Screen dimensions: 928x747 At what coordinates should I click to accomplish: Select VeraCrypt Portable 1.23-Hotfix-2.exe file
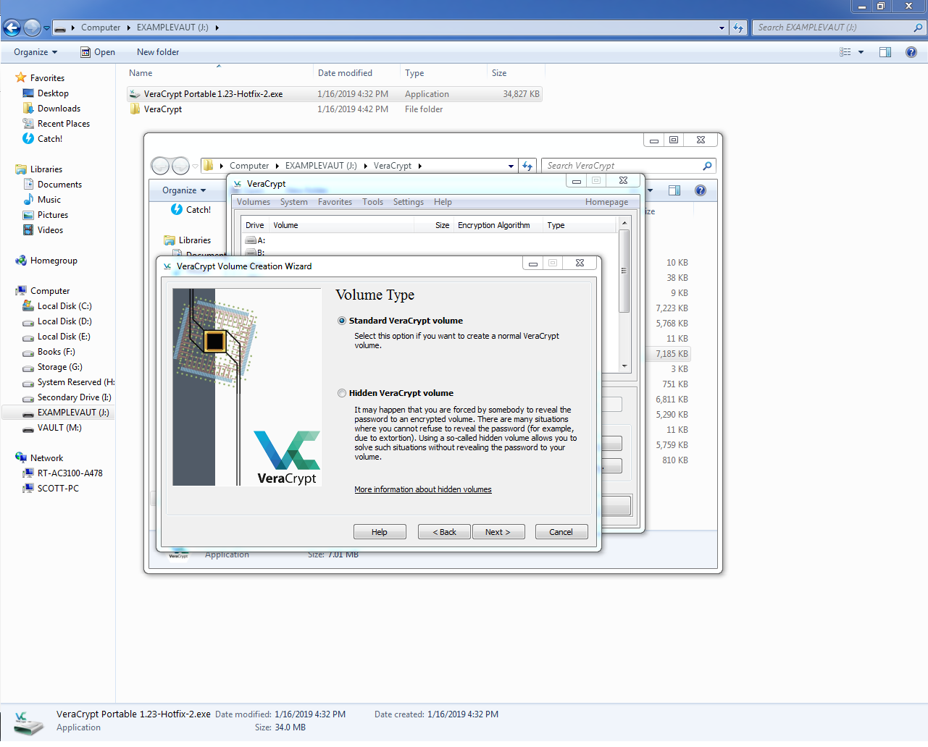335,94
